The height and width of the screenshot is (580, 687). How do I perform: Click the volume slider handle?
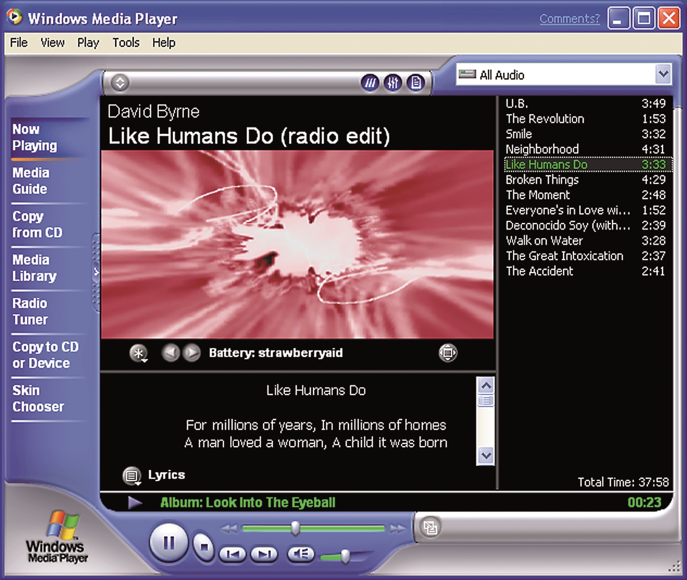(x=345, y=556)
